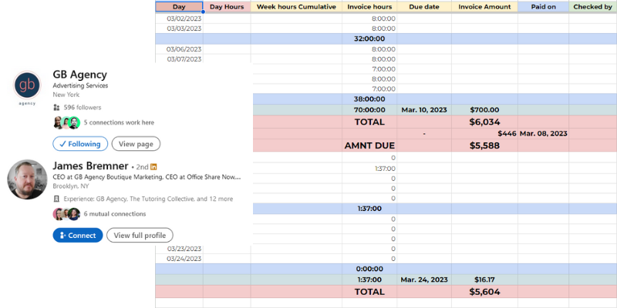Click the followers people icon

[56, 107]
